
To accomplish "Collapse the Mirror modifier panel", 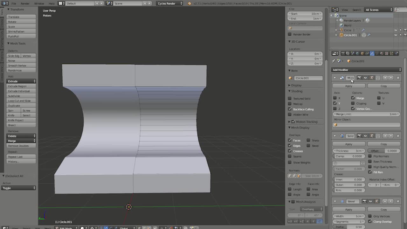I will (335, 78).
